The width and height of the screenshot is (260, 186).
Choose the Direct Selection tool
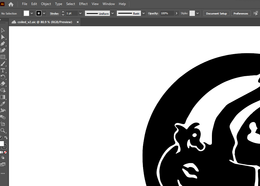coord(3,37)
